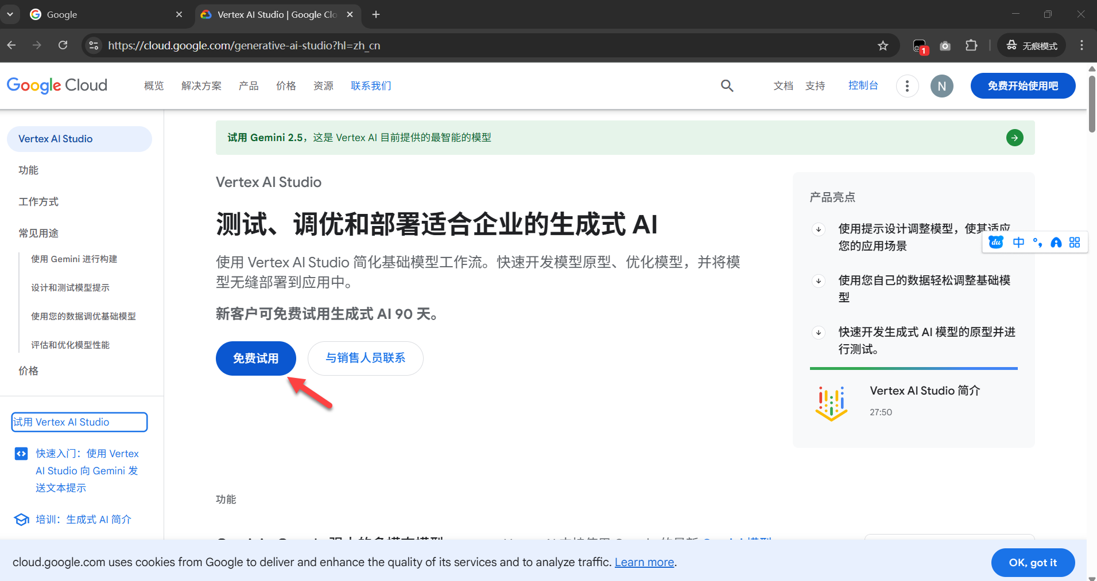This screenshot has width=1097, height=581.
Task: Switch to the Google browser tab
Action: pos(106,14)
